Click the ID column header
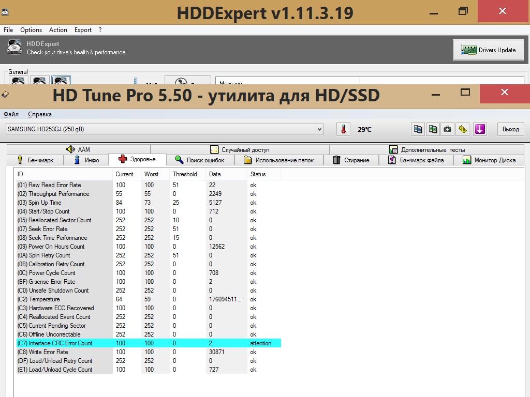This screenshot has height=397, width=530. coord(64,174)
